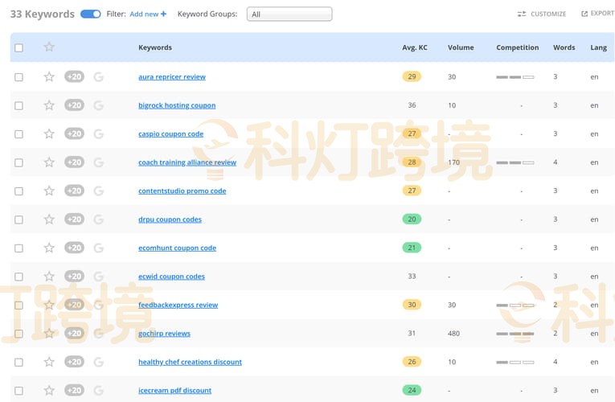Star the ecomhunt coupon code keyword
Viewport: 615px width, 402px height.
[49, 248]
